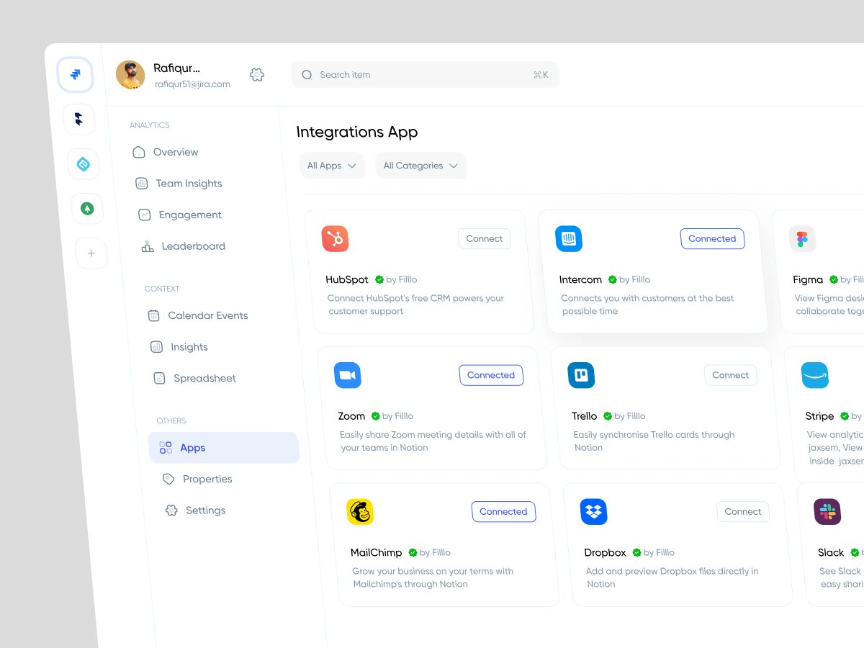Viewport: 864px width, 648px height.
Task: Open the settings gear beside the profile
Action: [257, 74]
